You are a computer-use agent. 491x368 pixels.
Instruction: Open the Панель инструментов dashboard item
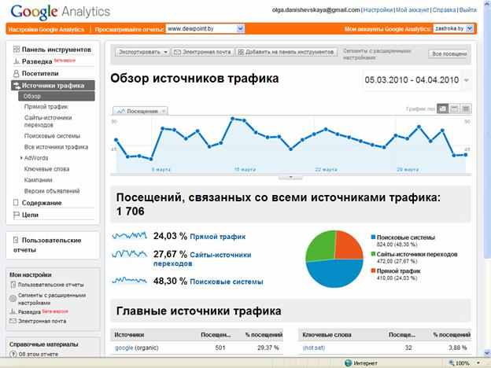tap(57, 50)
